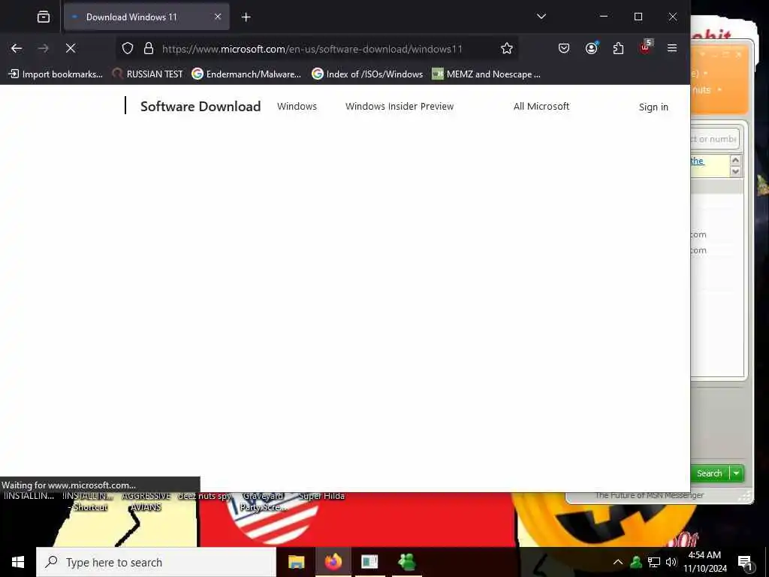Open Windows Insider Preview menu item
The width and height of the screenshot is (769, 577).
coord(400,107)
